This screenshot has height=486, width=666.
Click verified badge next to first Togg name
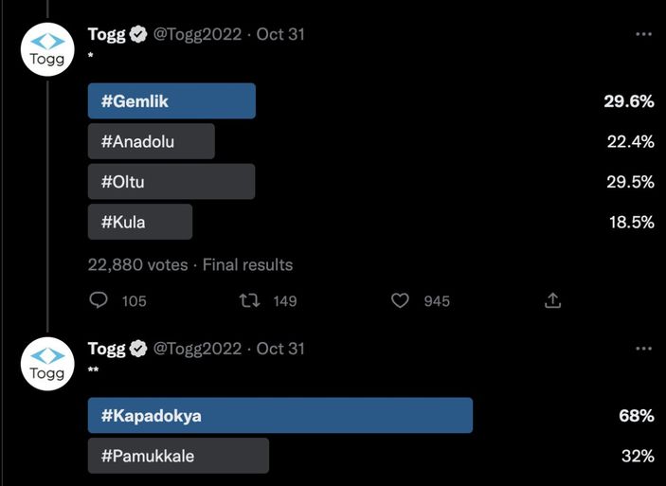point(138,34)
